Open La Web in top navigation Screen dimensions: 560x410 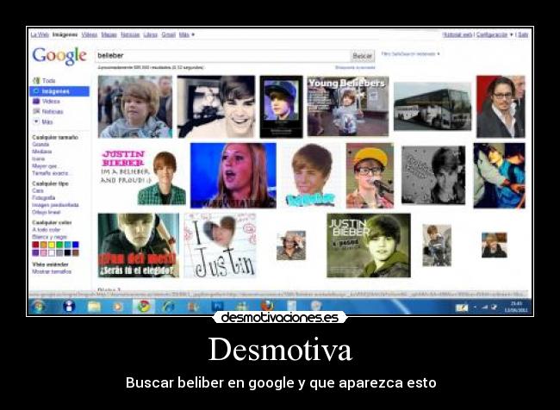(40, 34)
